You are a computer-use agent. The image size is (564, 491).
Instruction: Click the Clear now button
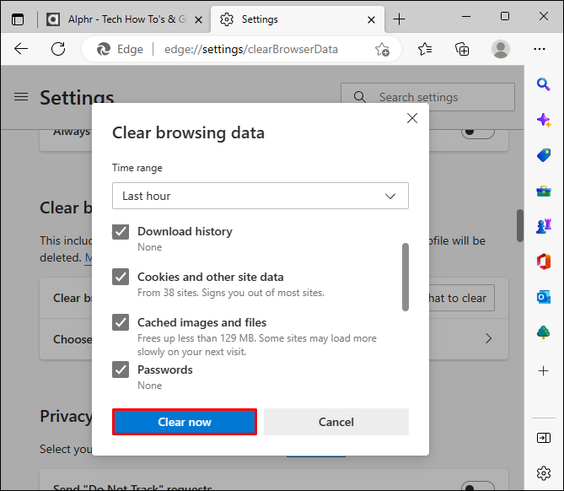click(185, 422)
